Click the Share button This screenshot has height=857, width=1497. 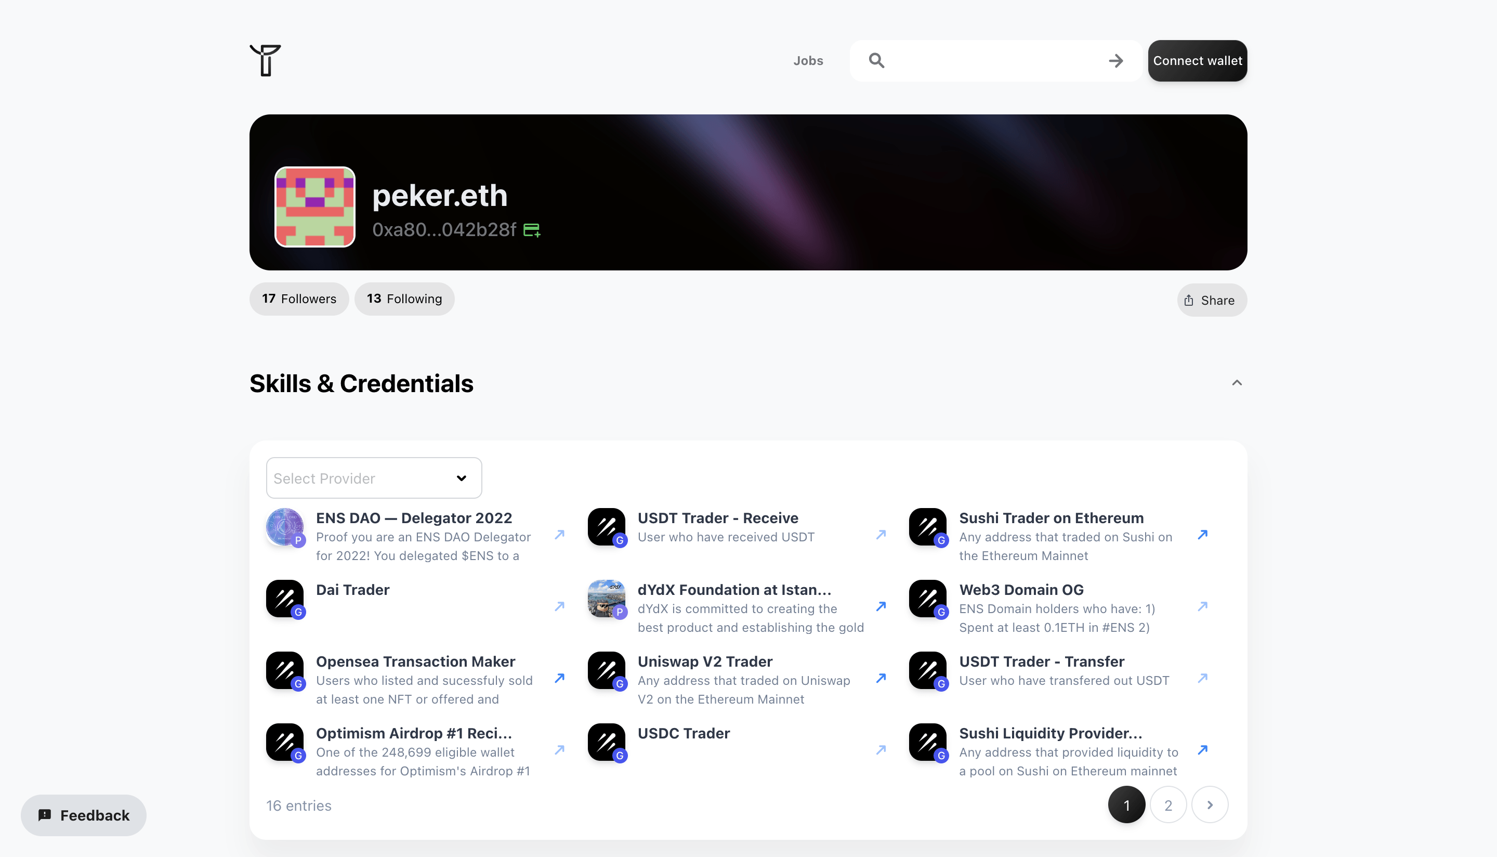[1211, 300]
